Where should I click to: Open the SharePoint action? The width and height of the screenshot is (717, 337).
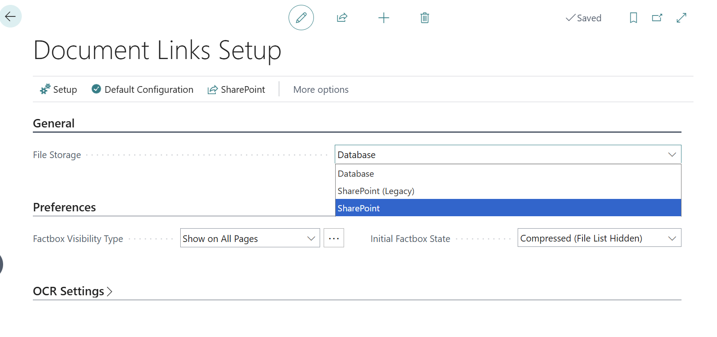(x=236, y=90)
